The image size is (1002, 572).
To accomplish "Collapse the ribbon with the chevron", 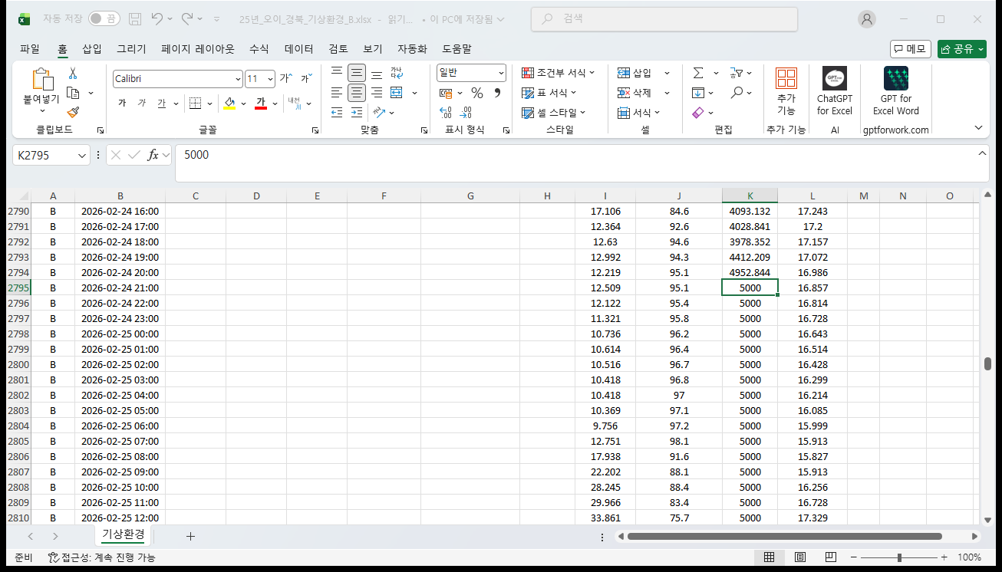I will click(x=978, y=127).
